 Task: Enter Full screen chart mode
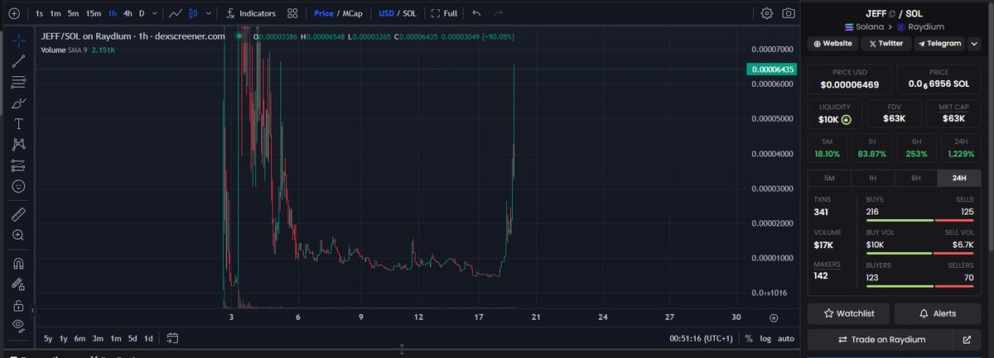point(444,13)
